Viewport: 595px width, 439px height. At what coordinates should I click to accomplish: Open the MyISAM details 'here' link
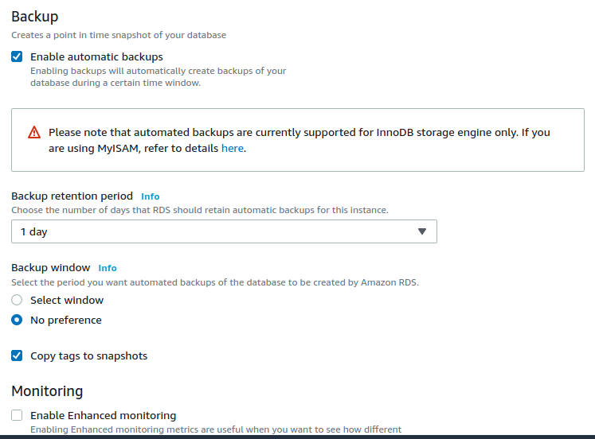point(233,148)
